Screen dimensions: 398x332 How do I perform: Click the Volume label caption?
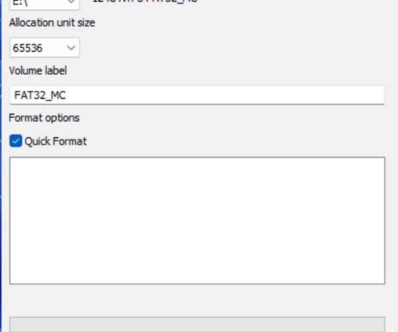(x=38, y=70)
